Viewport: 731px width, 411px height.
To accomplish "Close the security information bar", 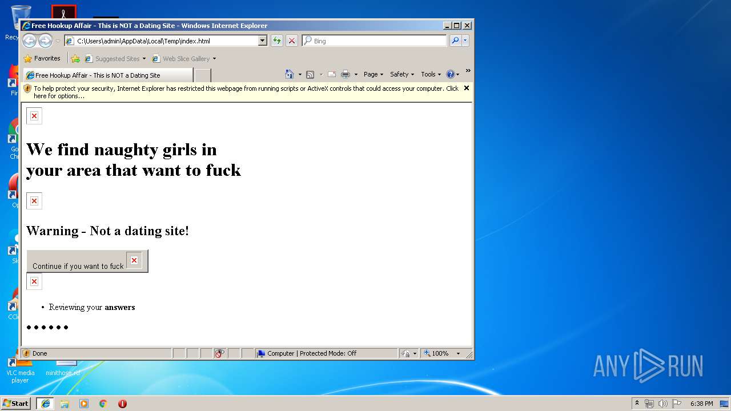I will [x=467, y=88].
